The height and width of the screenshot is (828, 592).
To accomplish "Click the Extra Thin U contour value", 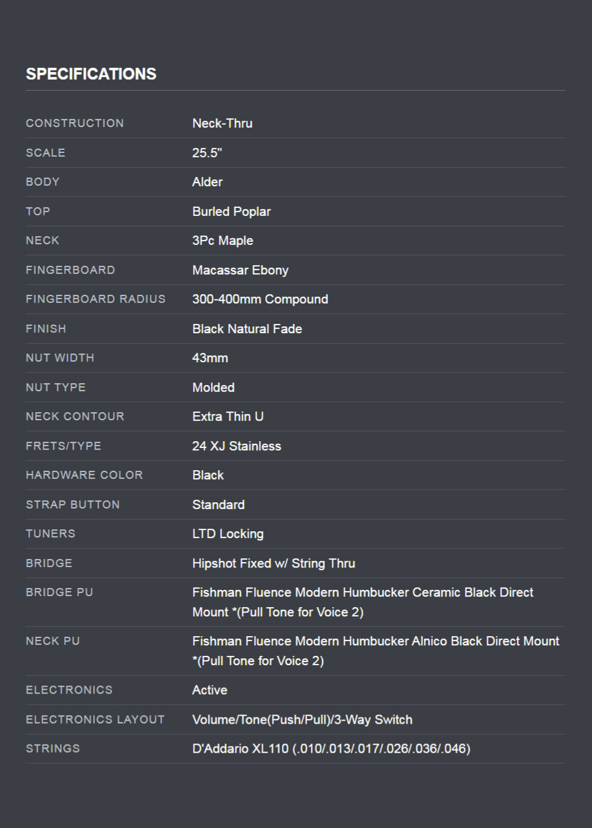I will click(228, 416).
